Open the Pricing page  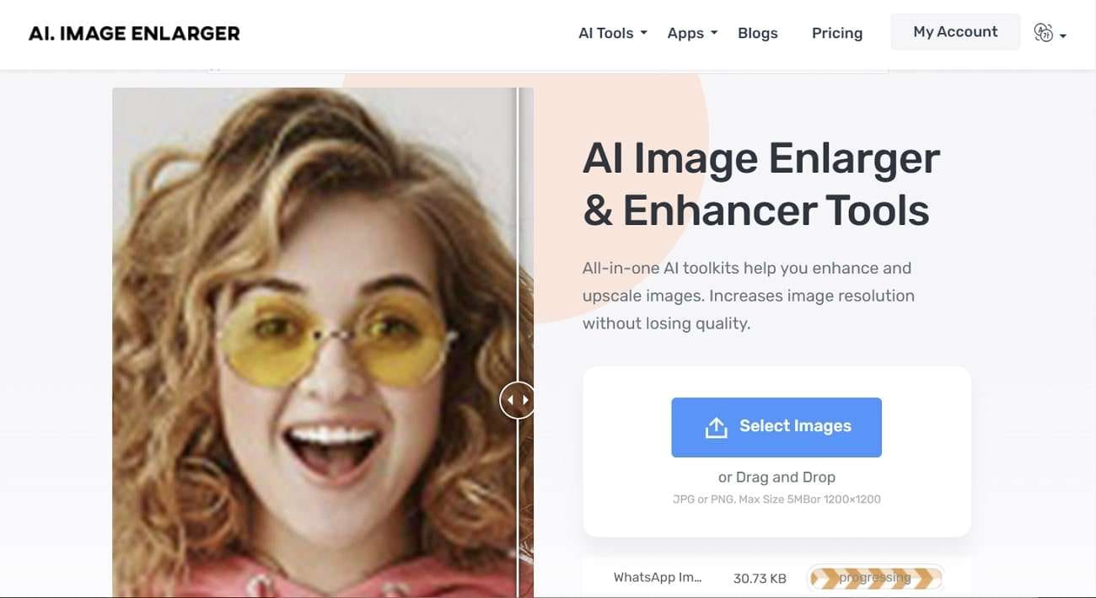tap(836, 33)
